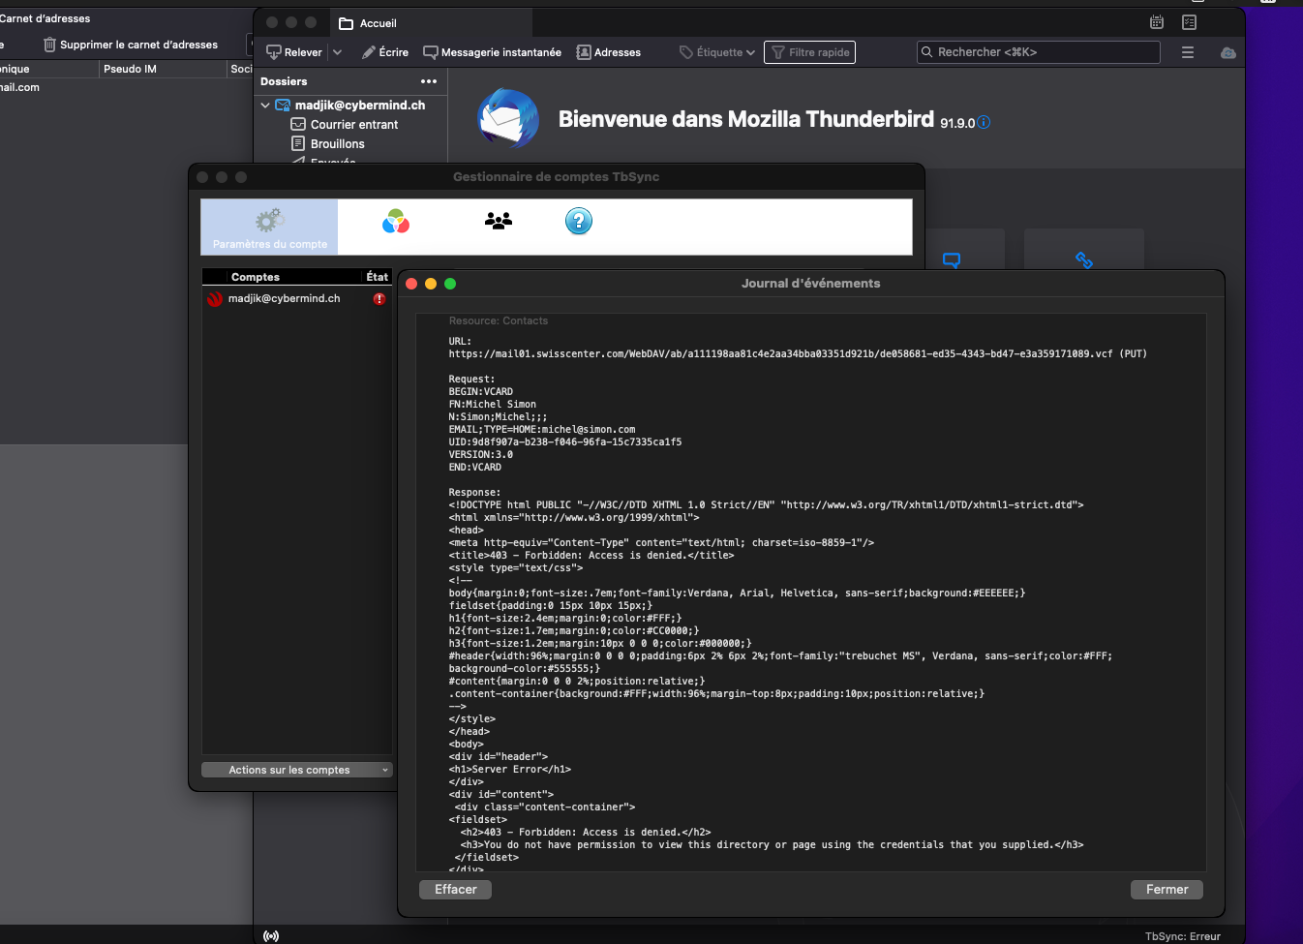Click the Relever get-mail button
The image size is (1303, 944).
tap(294, 52)
